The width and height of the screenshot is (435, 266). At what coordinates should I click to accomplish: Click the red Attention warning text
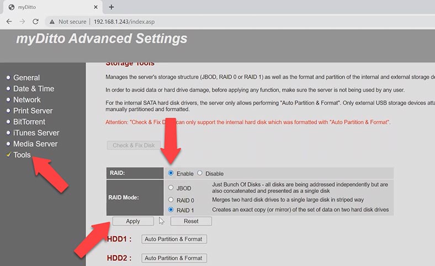(x=248, y=122)
